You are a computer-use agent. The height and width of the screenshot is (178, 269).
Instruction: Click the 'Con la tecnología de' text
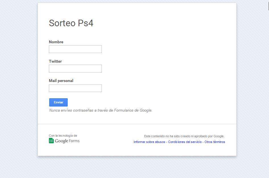click(x=63, y=136)
